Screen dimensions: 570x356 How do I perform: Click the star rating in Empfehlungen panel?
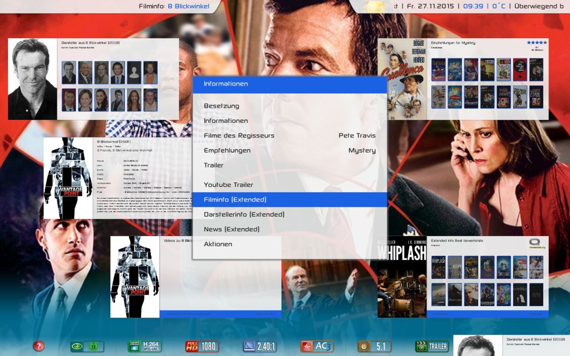tap(537, 43)
